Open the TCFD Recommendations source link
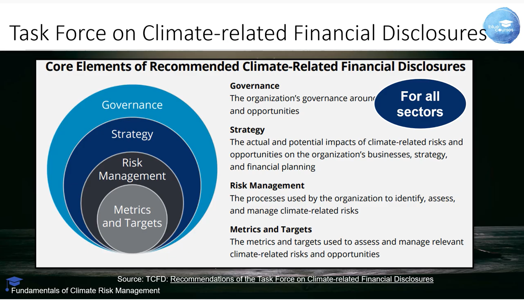 (302, 279)
